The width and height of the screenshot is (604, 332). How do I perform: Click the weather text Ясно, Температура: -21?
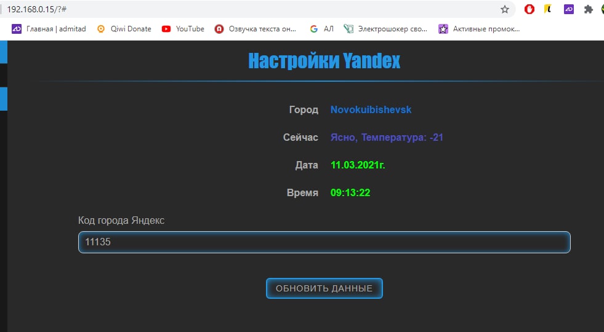(x=387, y=137)
